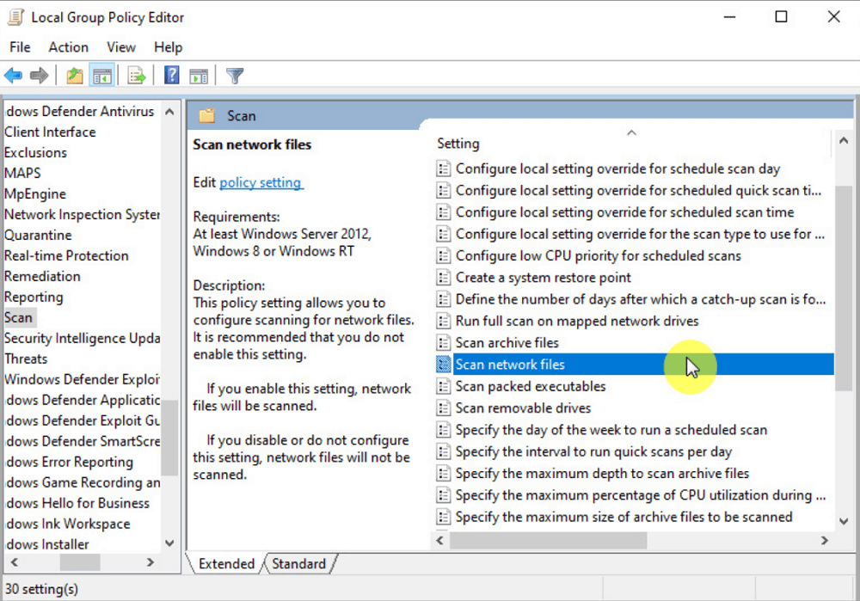Click icon beside Create a system restore point

tap(443, 278)
